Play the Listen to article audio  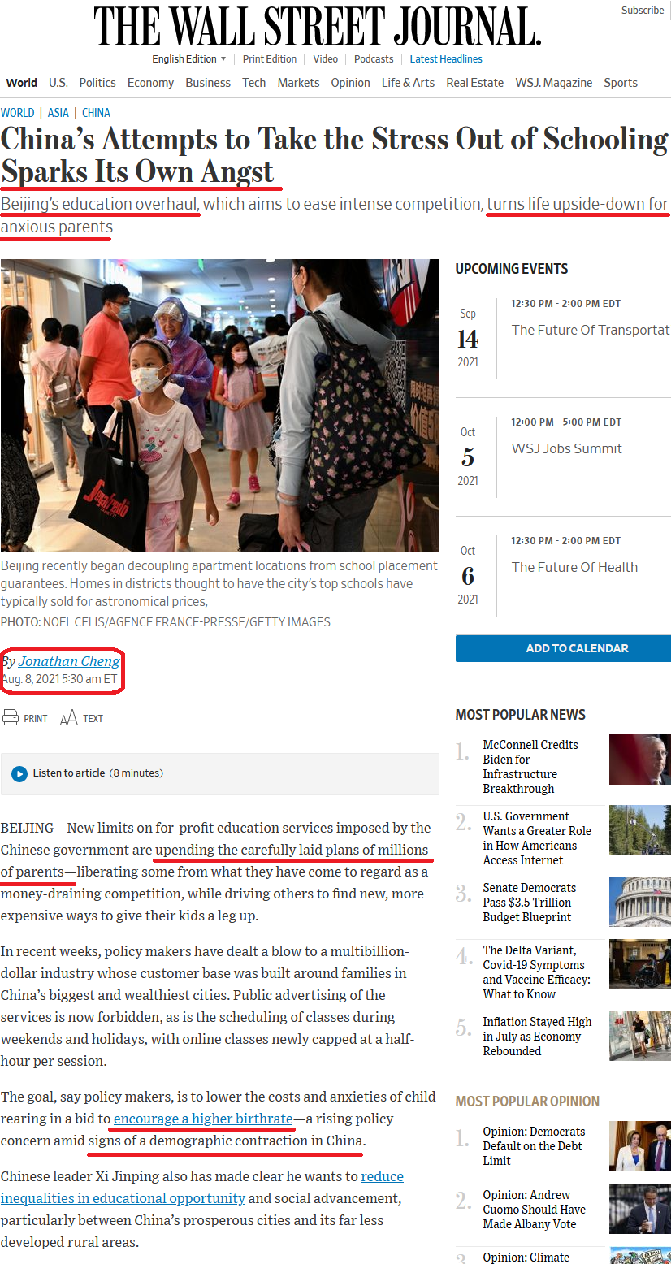pos(19,774)
